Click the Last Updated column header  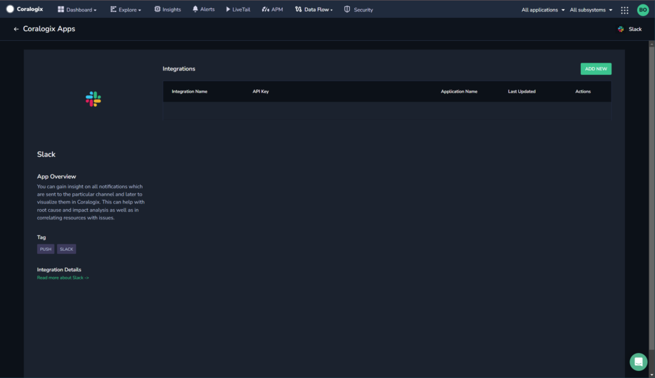[x=521, y=91]
